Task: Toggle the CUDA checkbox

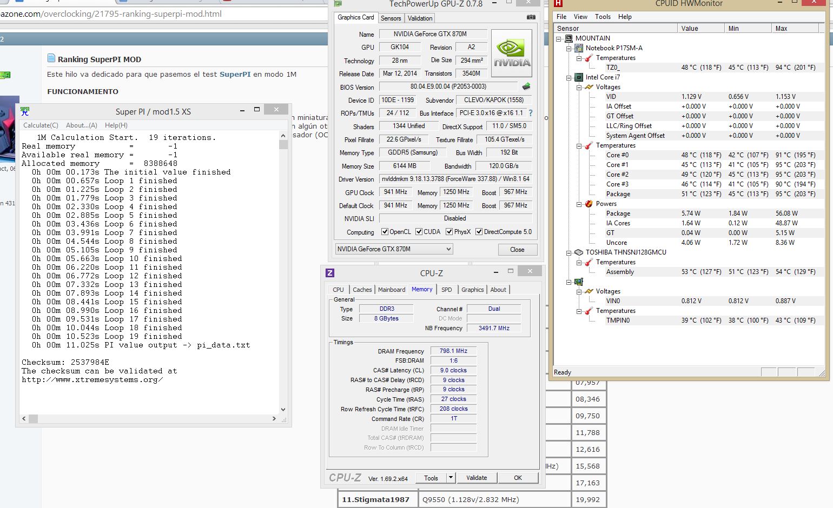Action: point(419,232)
